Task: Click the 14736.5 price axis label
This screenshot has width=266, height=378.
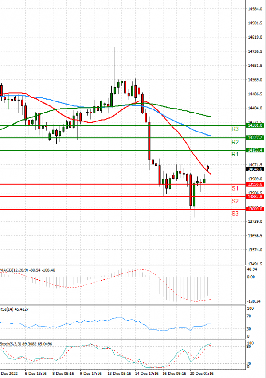Action: point(255,51)
